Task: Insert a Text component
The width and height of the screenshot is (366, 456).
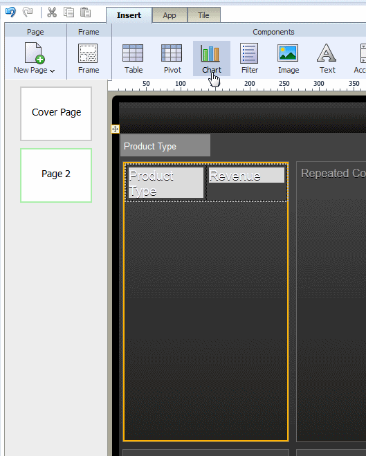Action: pyautogui.click(x=327, y=58)
